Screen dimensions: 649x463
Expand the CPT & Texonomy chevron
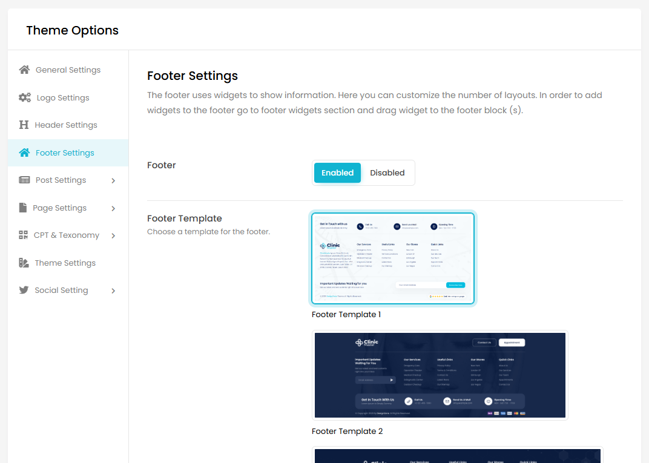(x=113, y=235)
